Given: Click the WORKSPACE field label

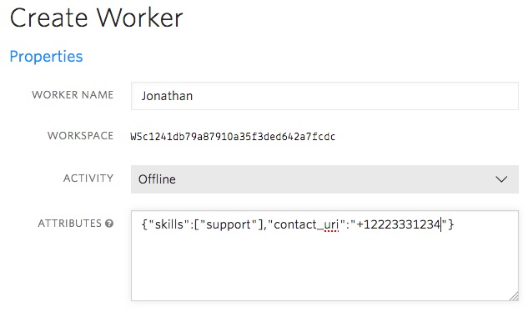Looking at the screenshot, I should tap(80, 136).
